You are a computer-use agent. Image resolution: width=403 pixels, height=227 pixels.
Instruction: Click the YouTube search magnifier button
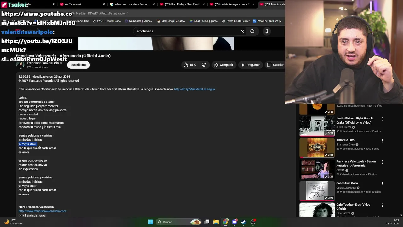pos(253,31)
